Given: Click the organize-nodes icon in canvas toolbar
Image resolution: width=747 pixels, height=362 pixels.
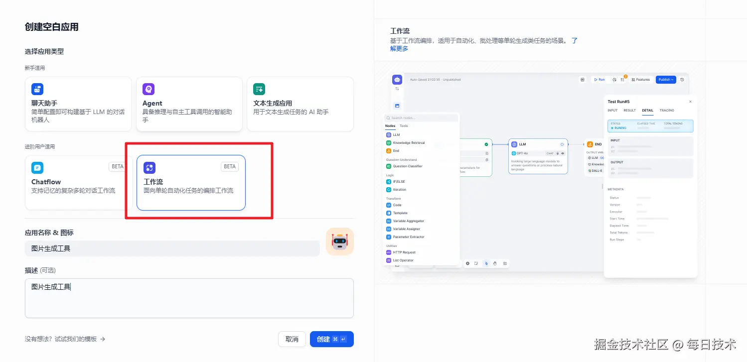Looking at the screenshot, I should tap(505, 263).
